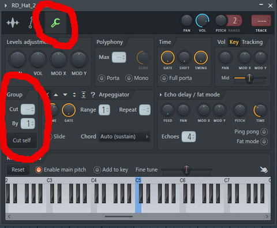Adjust Levels adjustment MOD Y knob
The image size is (277, 228).
[79, 59]
